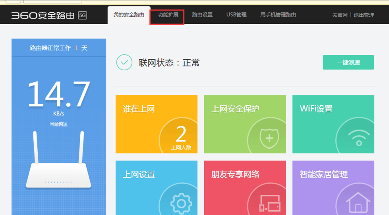Click the 路由器正常工作 1 天 uptime header
This screenshot has height=215, width=389.
point(58,48)
